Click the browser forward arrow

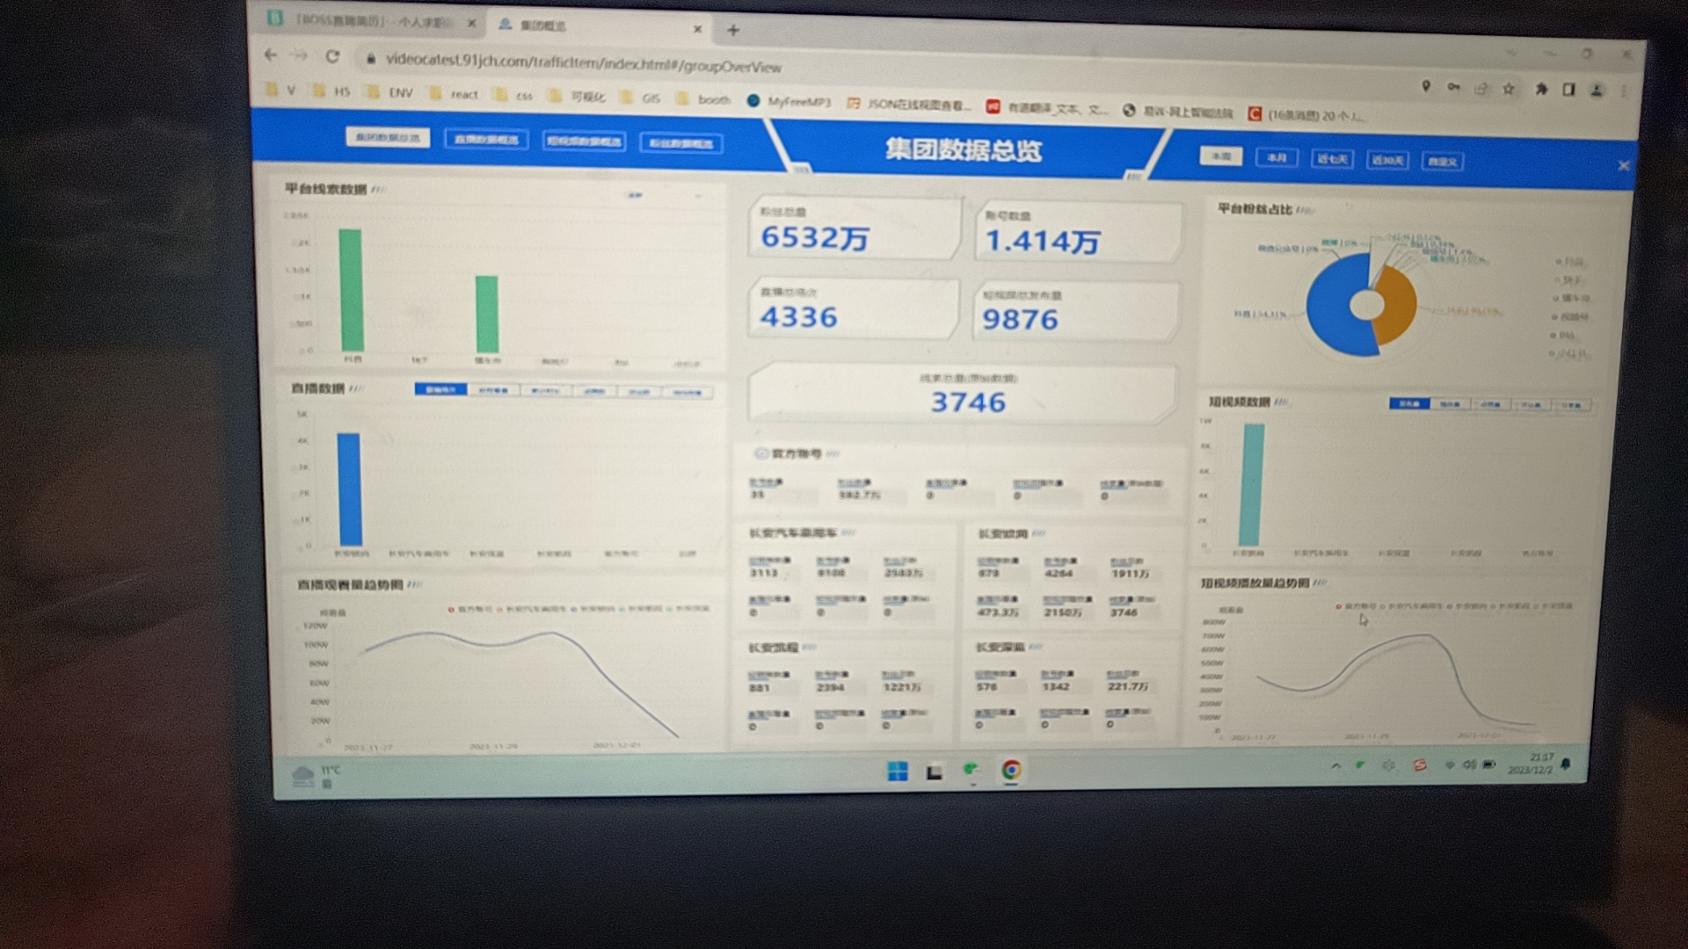pos(300,55)
